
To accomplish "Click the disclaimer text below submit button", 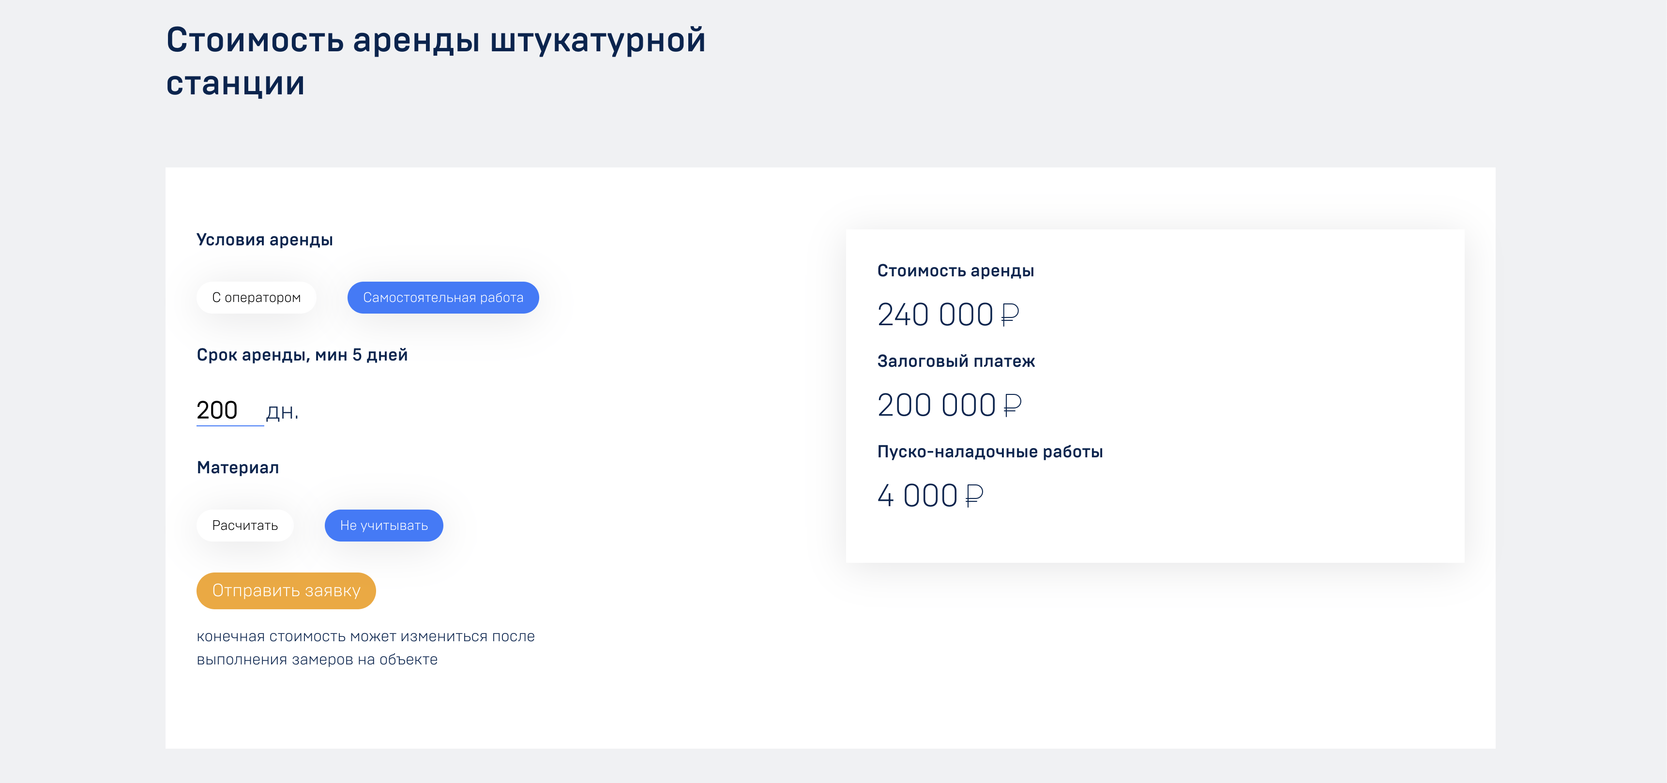I will pyautogui.click(x=365, y=648).
